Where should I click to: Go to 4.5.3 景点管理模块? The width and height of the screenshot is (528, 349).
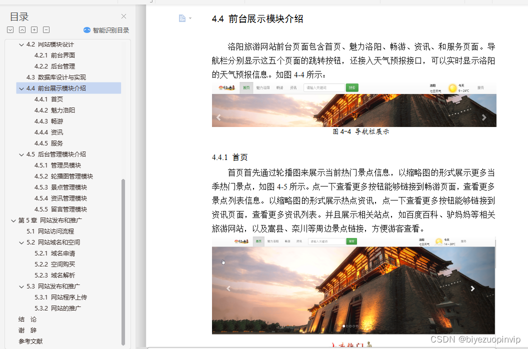[60, 187]
